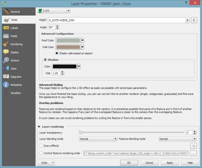Increase Layer transparency spinner value
This screenshot has width=202, height=168.
point(195,131)
